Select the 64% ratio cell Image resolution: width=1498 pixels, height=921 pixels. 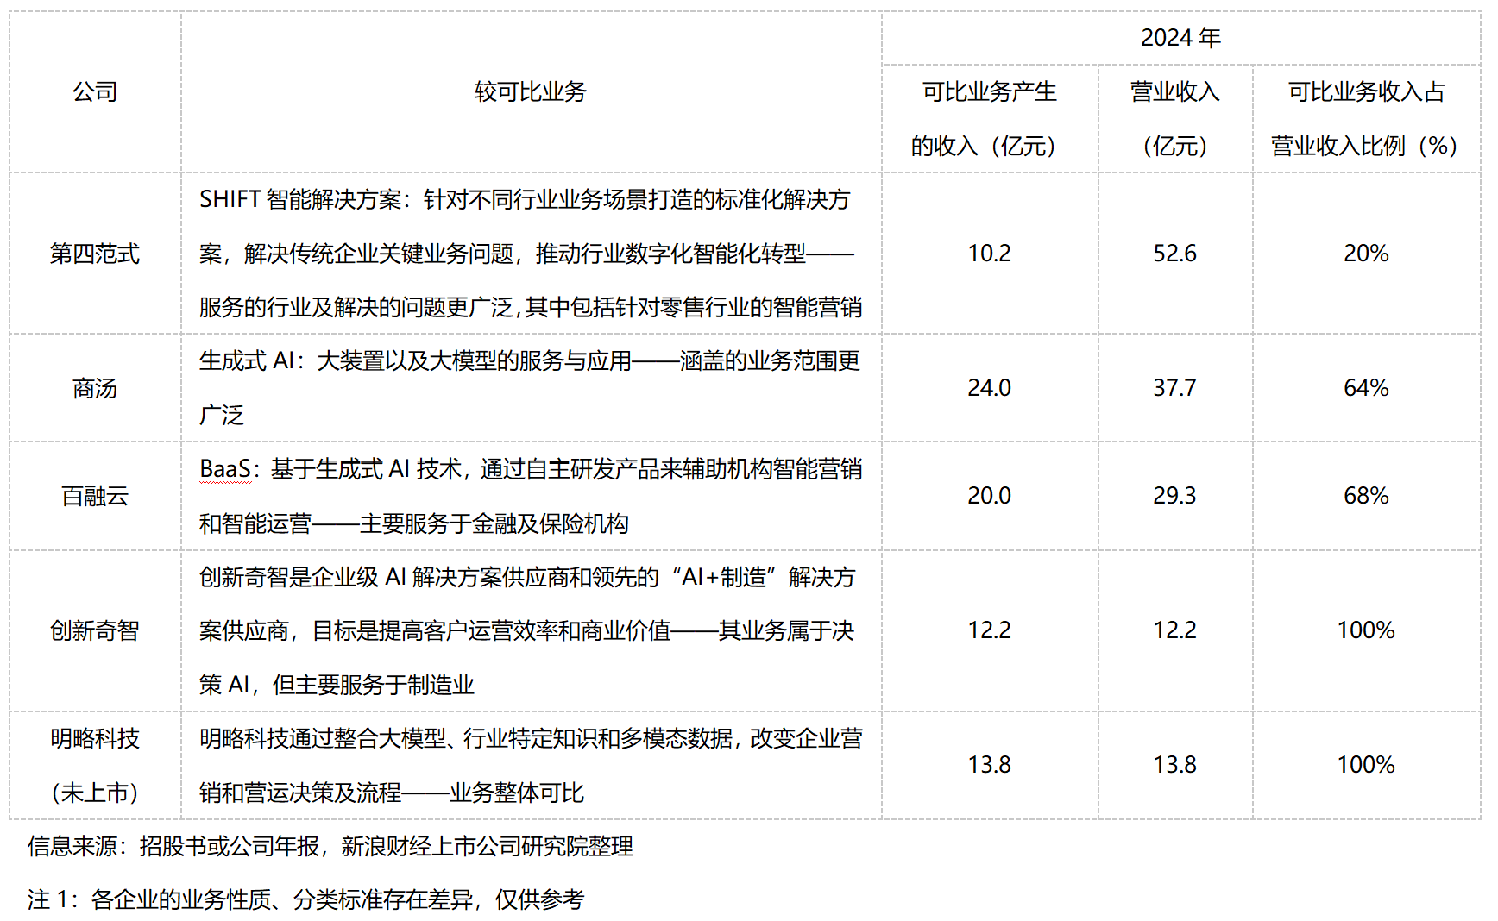pyautogui.click(x=1366, y=388)
